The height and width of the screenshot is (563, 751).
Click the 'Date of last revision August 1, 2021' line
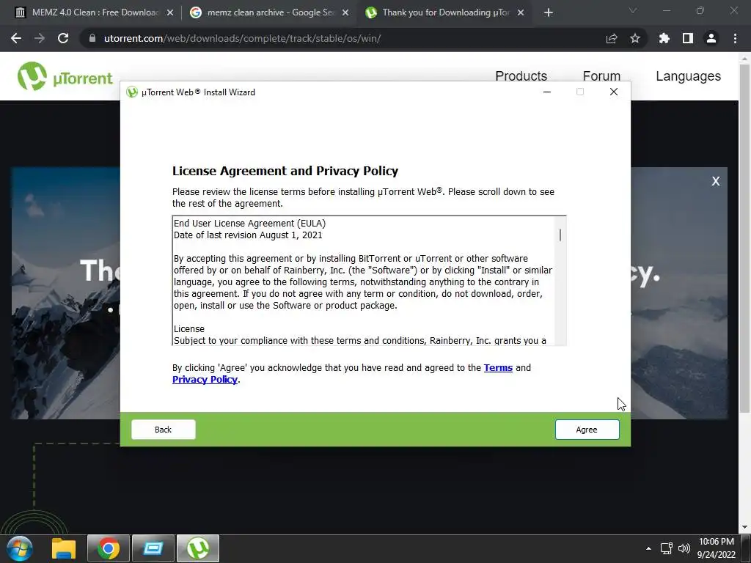pyautogui.click(x=248, y=235)
